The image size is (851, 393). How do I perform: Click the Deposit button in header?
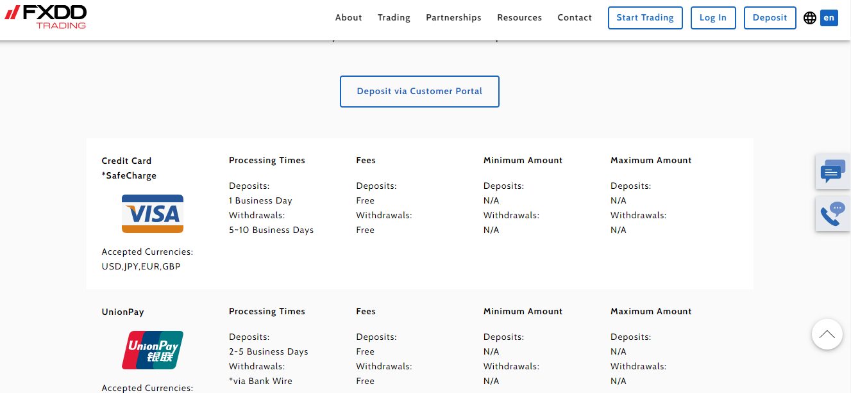pyautogui.click(x=770, y=18)
